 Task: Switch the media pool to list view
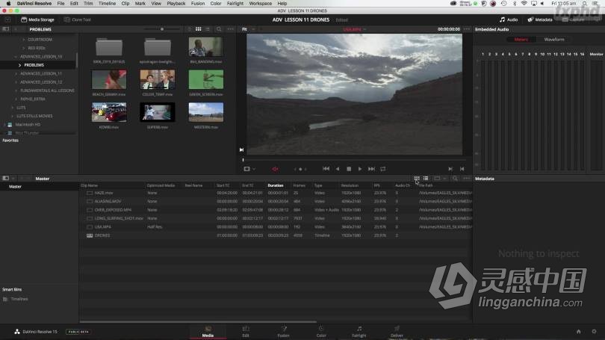(x=425, y=179)
